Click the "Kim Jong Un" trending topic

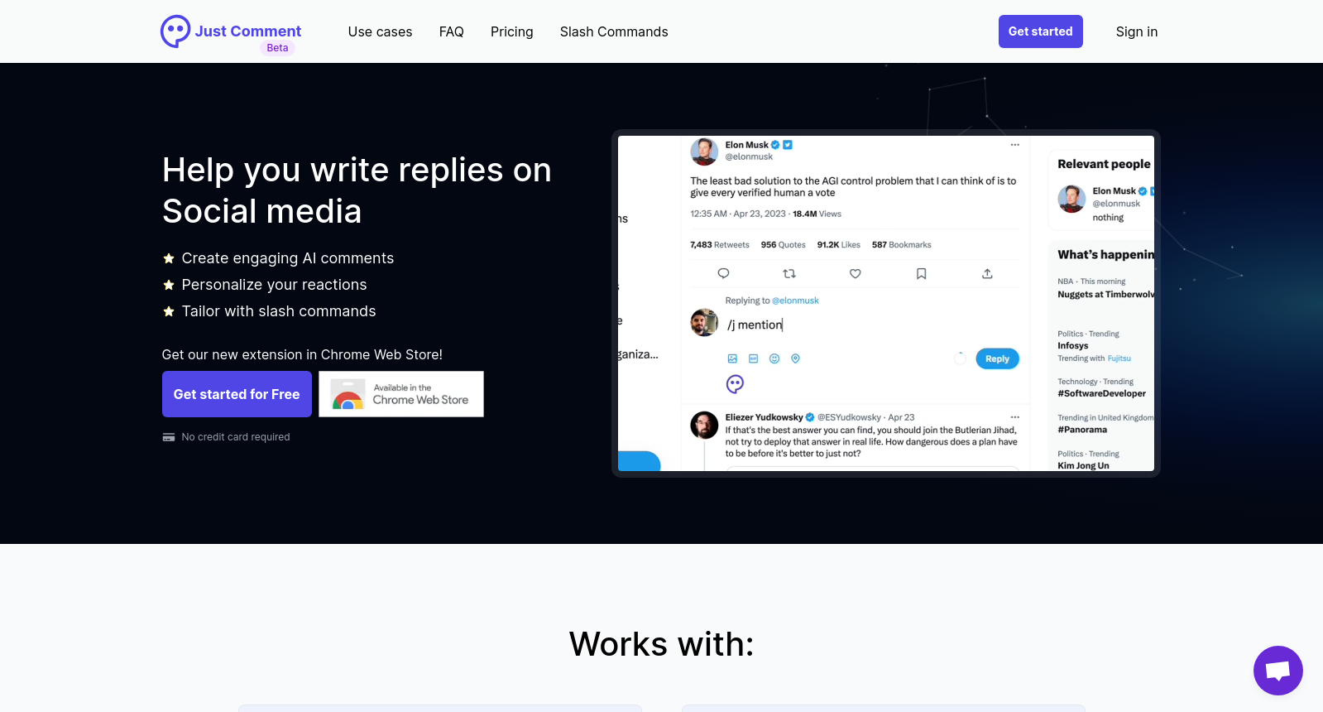(x=1084, y=465)
